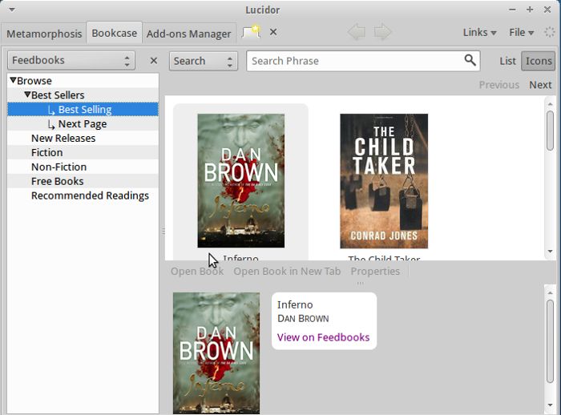Open the Feedbooks catalog dropdown
The image size is (561, 415).
click(71, 60)
